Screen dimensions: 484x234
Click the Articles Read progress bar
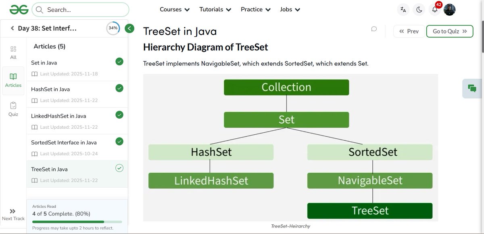coord(77,221)
